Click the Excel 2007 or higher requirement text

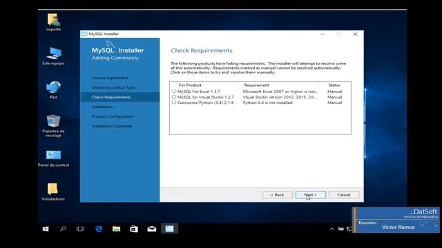point(280,92)
